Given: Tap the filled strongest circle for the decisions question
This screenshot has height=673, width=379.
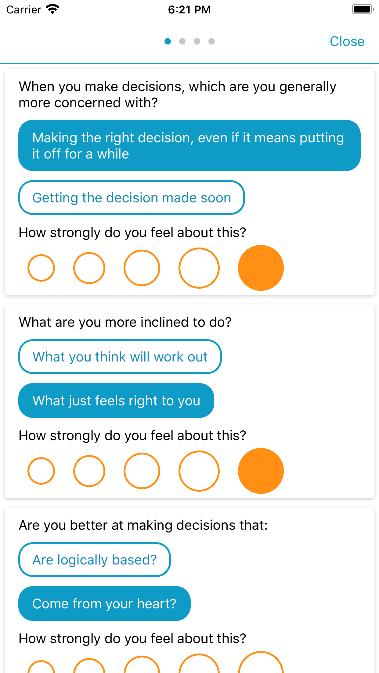Looking at the screenshot, I should point(261,268).
